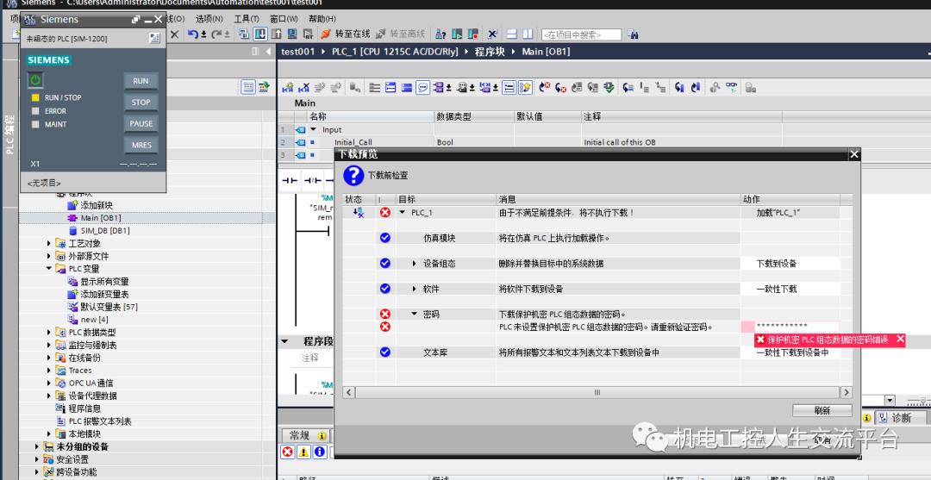The image size is (931, 480).
Task: Collapse PLC_1 row in the download preview
Action: click(x=403, y=212)
